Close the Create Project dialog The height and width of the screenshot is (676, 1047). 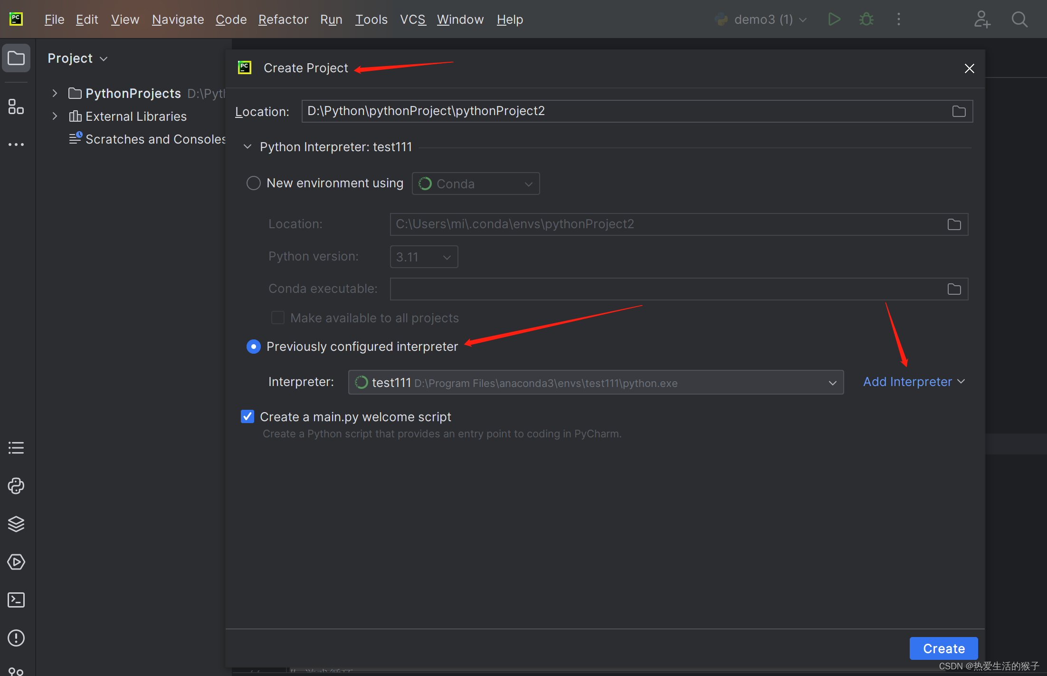(970, 68)
